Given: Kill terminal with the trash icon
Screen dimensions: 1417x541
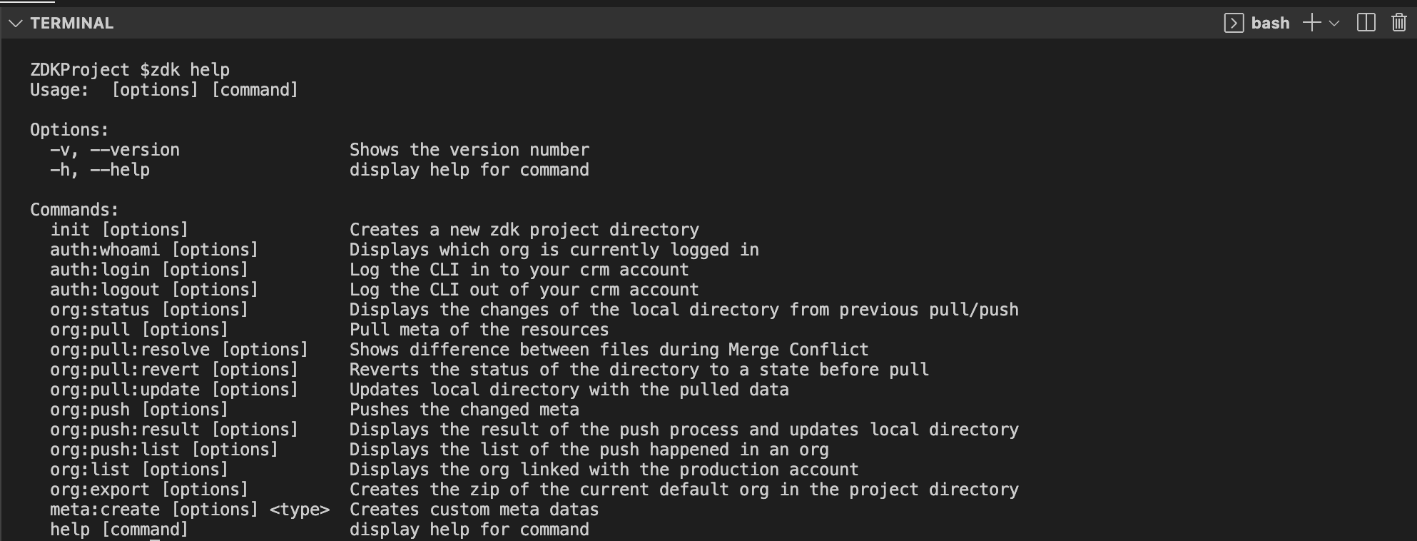Looking at the screenshot, I should (x=1398, y=24).
